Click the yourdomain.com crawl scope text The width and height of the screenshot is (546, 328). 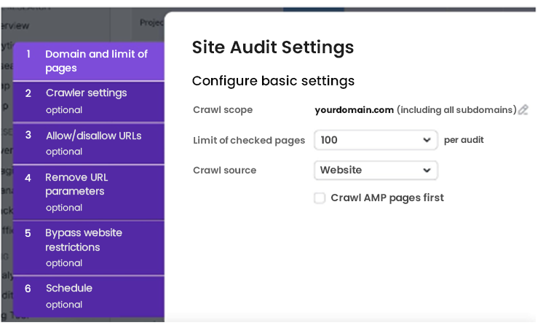354,110
